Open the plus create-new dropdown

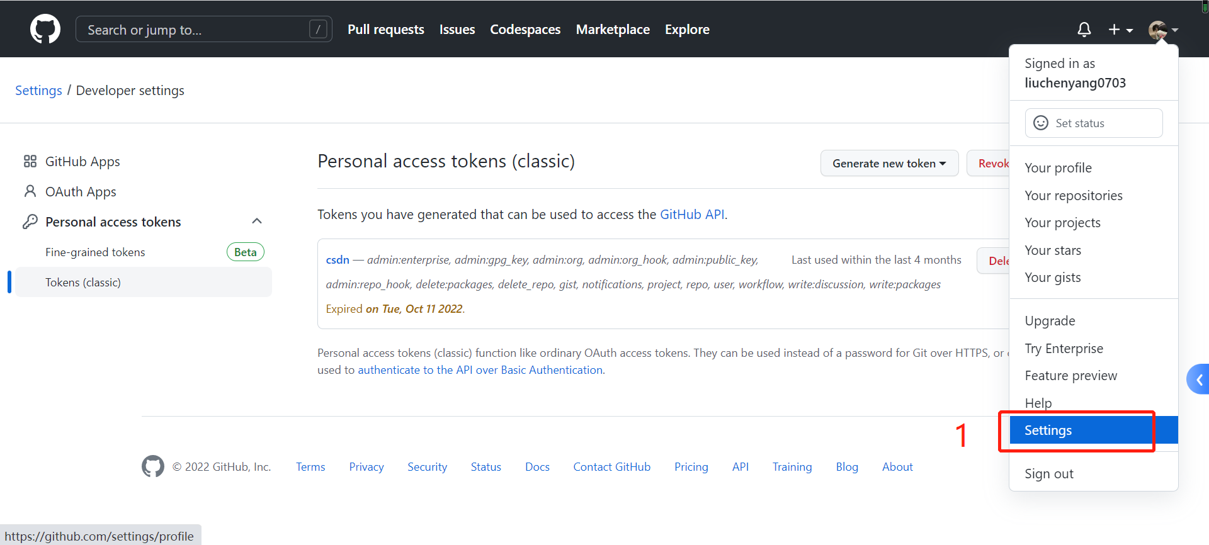(1120, 30)
